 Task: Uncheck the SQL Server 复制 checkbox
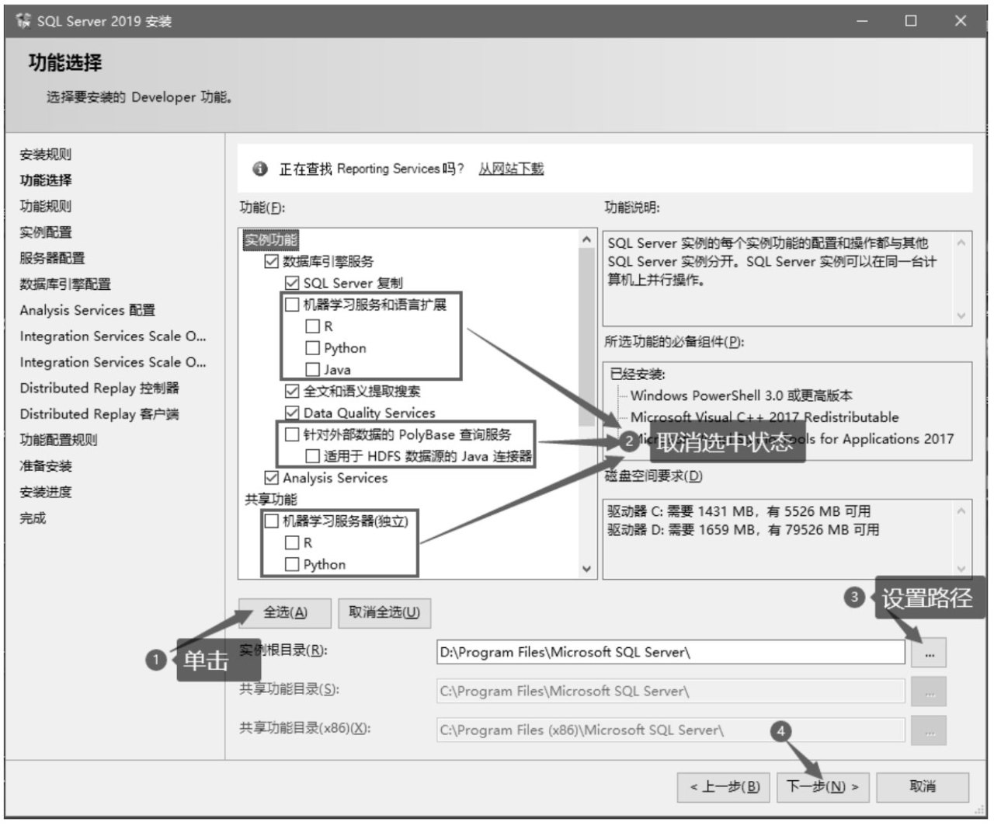(x=292, y=283)
